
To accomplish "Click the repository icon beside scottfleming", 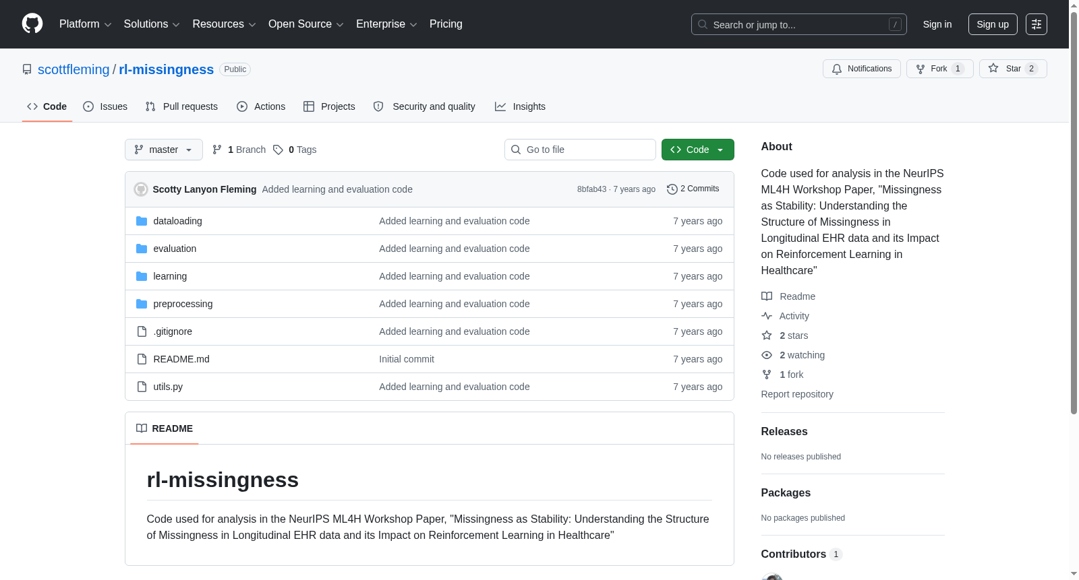I will point(27,69).
